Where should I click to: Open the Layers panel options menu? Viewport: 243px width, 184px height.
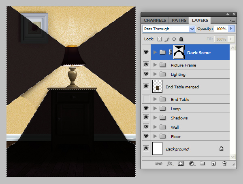point(232,20)
